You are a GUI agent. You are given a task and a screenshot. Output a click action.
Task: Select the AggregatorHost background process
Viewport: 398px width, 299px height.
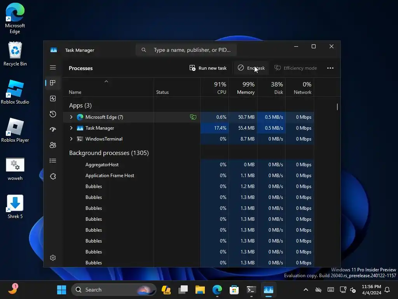[102, 165]
